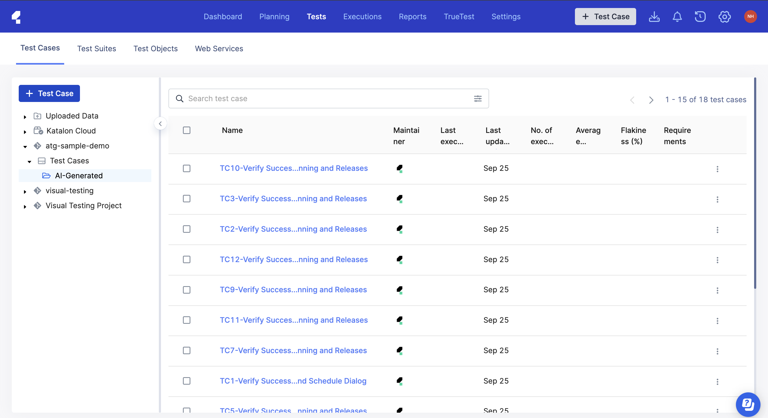768x418 pixels.
Task: Click inside the Search test case field
Action: click(x=298, y=98)
